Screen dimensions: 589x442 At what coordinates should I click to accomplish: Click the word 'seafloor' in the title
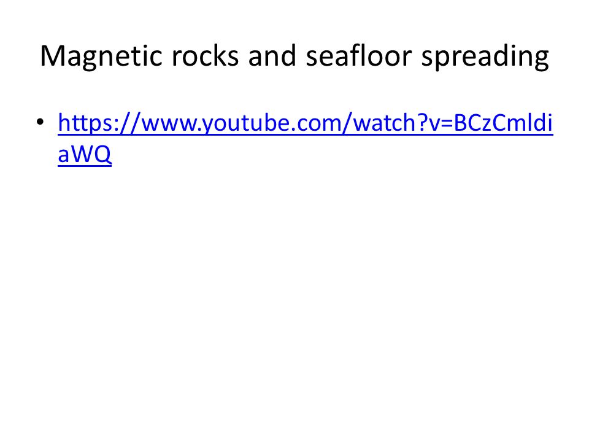(x=359, y=56)
